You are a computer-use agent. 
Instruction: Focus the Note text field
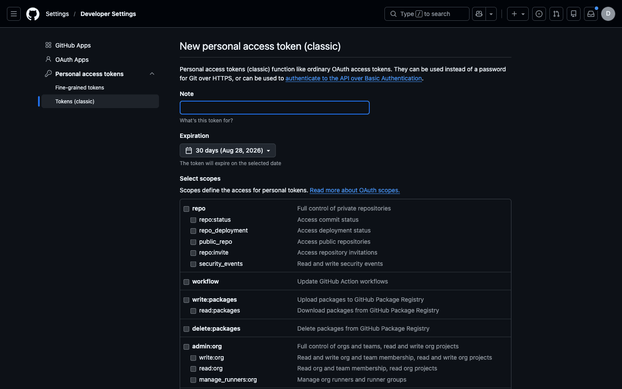click(x=275, y=108)
